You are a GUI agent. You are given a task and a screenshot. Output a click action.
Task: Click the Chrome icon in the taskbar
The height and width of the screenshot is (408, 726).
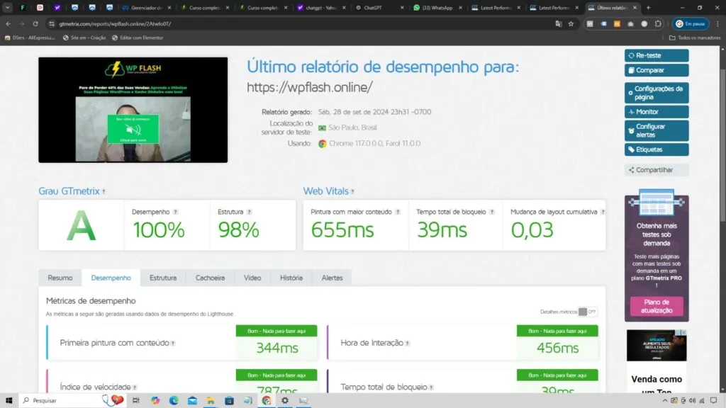click(267, 400)
